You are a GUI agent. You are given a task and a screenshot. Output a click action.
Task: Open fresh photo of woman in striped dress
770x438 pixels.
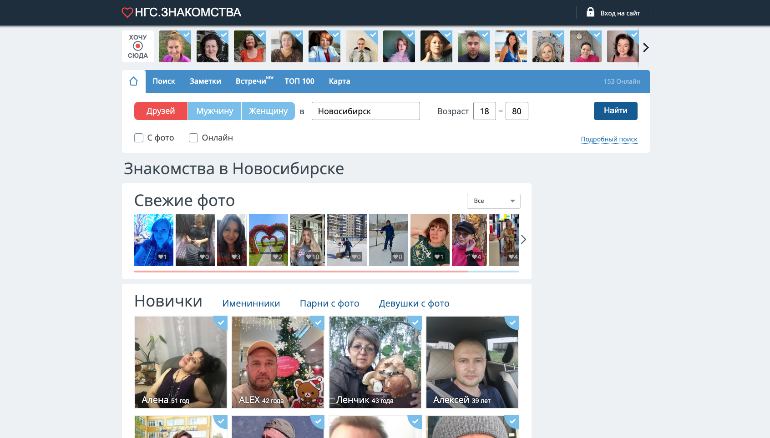tap(195, 240)
